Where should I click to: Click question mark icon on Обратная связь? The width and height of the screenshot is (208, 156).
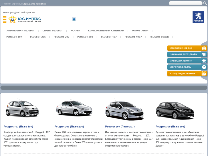(204, 67)
